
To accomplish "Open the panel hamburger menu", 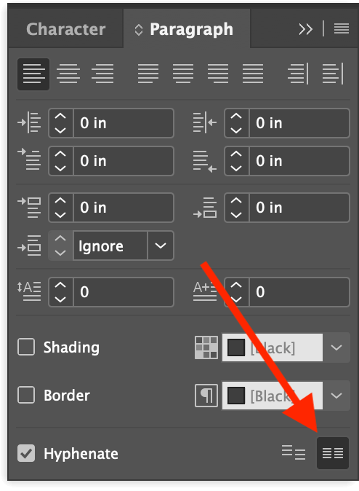I will (x=341, y=29).
